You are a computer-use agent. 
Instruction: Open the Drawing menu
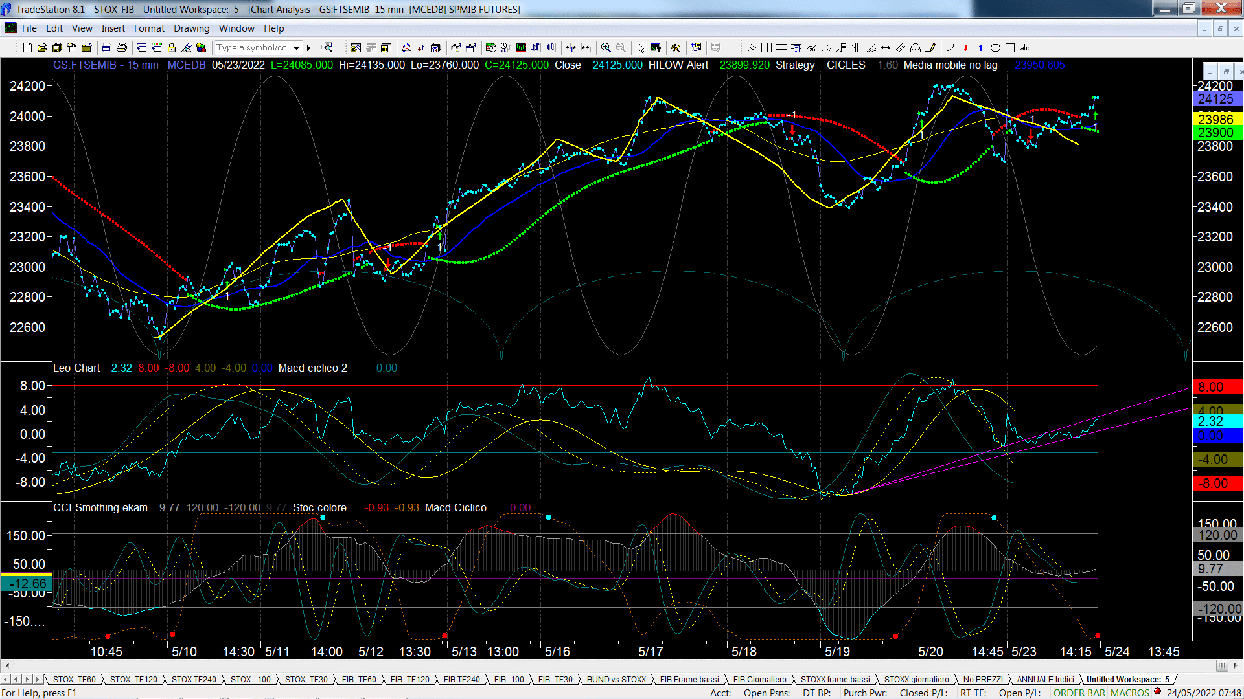(x=191, y=28)
